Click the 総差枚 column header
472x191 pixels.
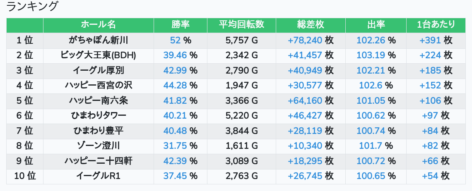coord(311,25)
